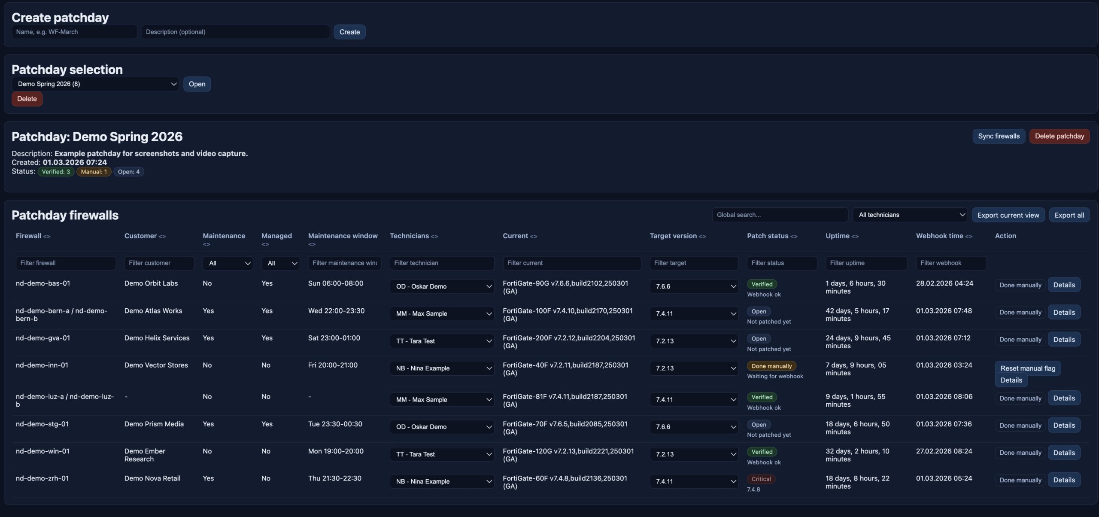Screen dimensions: 1099x517
Task: Click the patchday Name input field
Action: point(74,32)
